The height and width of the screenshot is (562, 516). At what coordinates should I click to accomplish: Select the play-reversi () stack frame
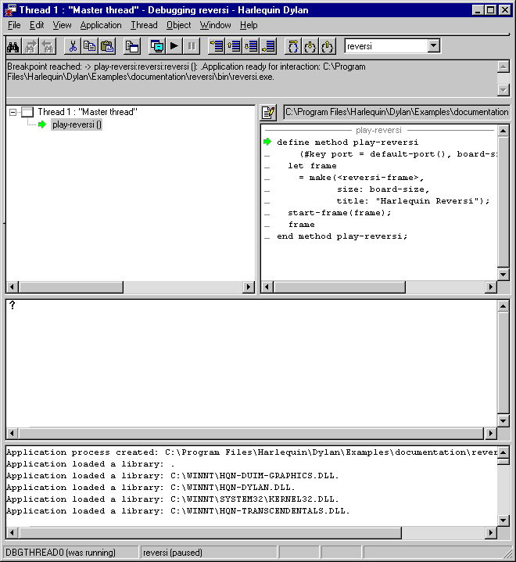(x=77, y=124)
